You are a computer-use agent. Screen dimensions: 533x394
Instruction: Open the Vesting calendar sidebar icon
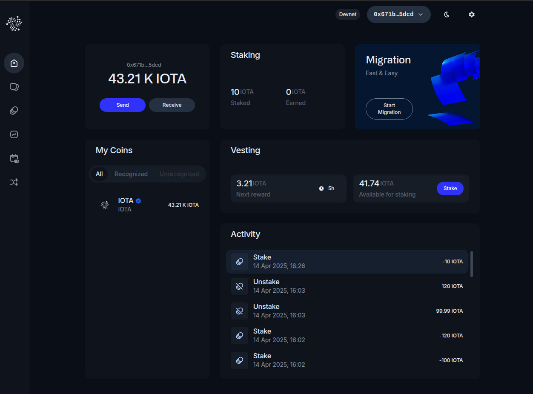(x=14, y=159)
